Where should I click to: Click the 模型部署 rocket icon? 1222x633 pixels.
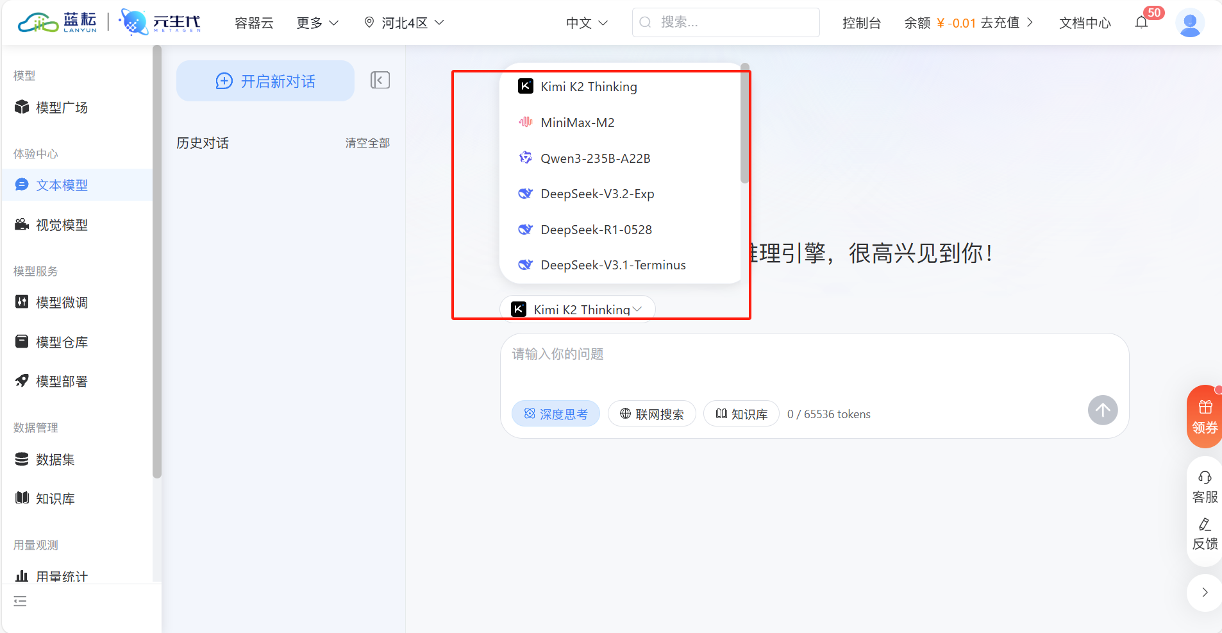[x=22, y=380]
